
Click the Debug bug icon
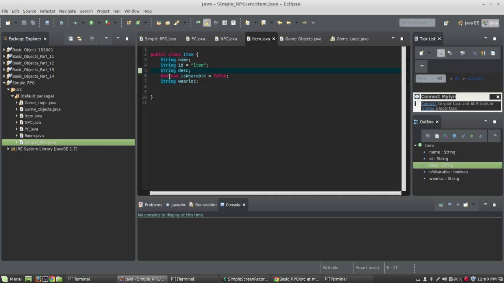pos(75,23)
